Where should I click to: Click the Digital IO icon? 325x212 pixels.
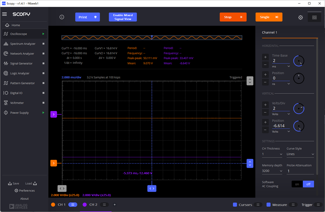(6, 93)
